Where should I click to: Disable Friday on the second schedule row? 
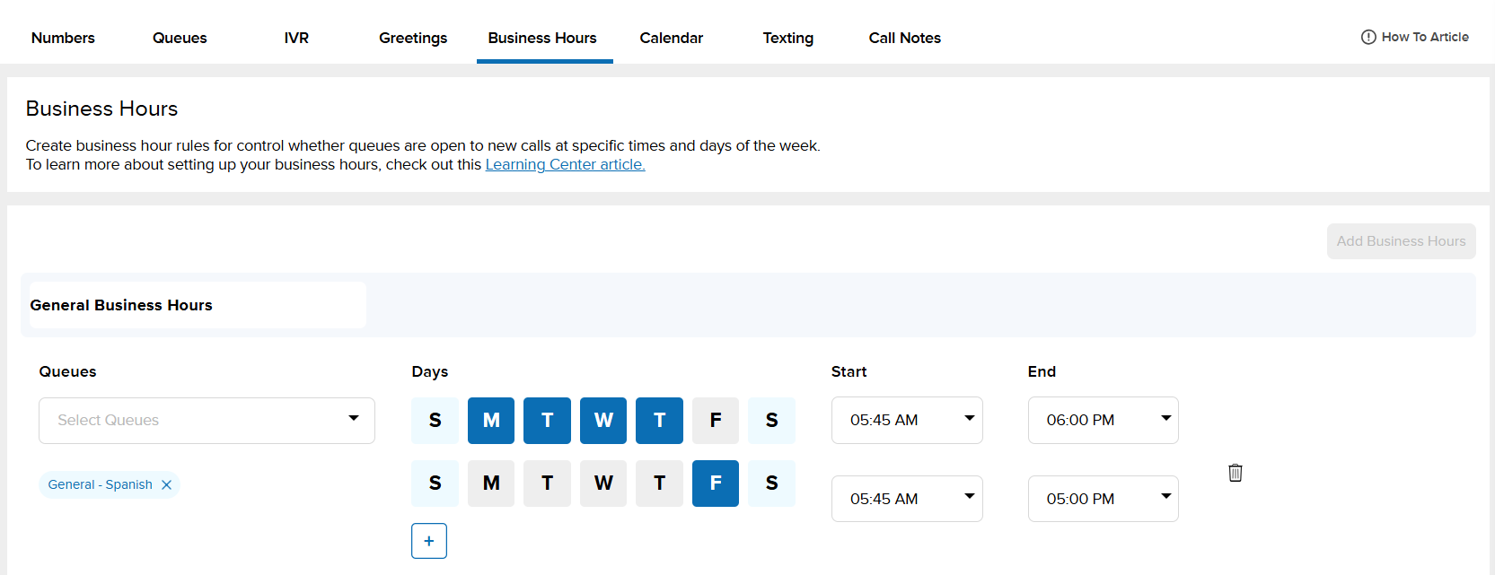716,484
